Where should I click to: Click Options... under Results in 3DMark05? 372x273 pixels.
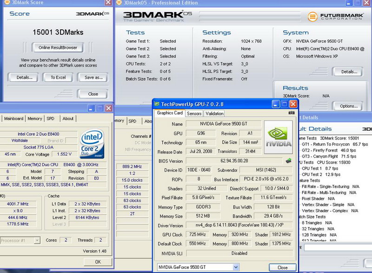click(348, 106)
